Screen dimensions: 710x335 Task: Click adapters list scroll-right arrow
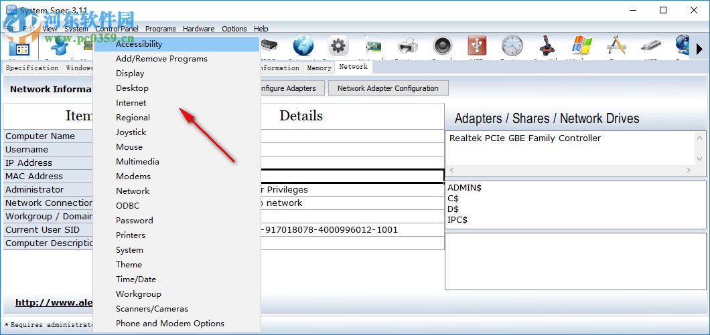pos(689,171)
